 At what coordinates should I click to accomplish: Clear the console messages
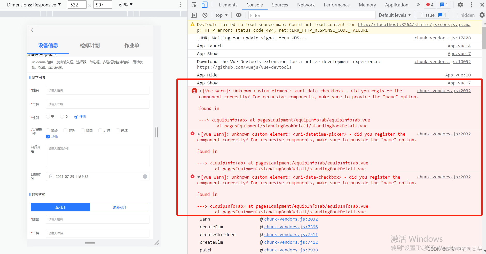coord(205,15)
